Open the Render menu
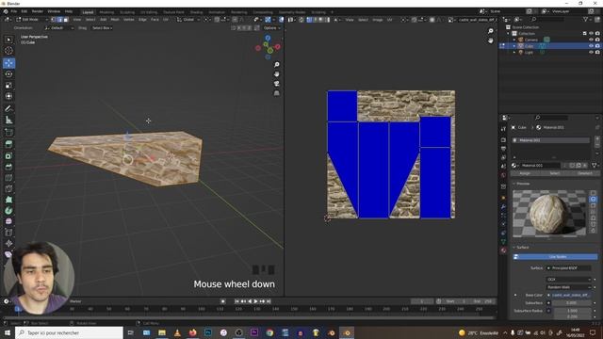Screen dimensions: 603x339 point(38,11)
